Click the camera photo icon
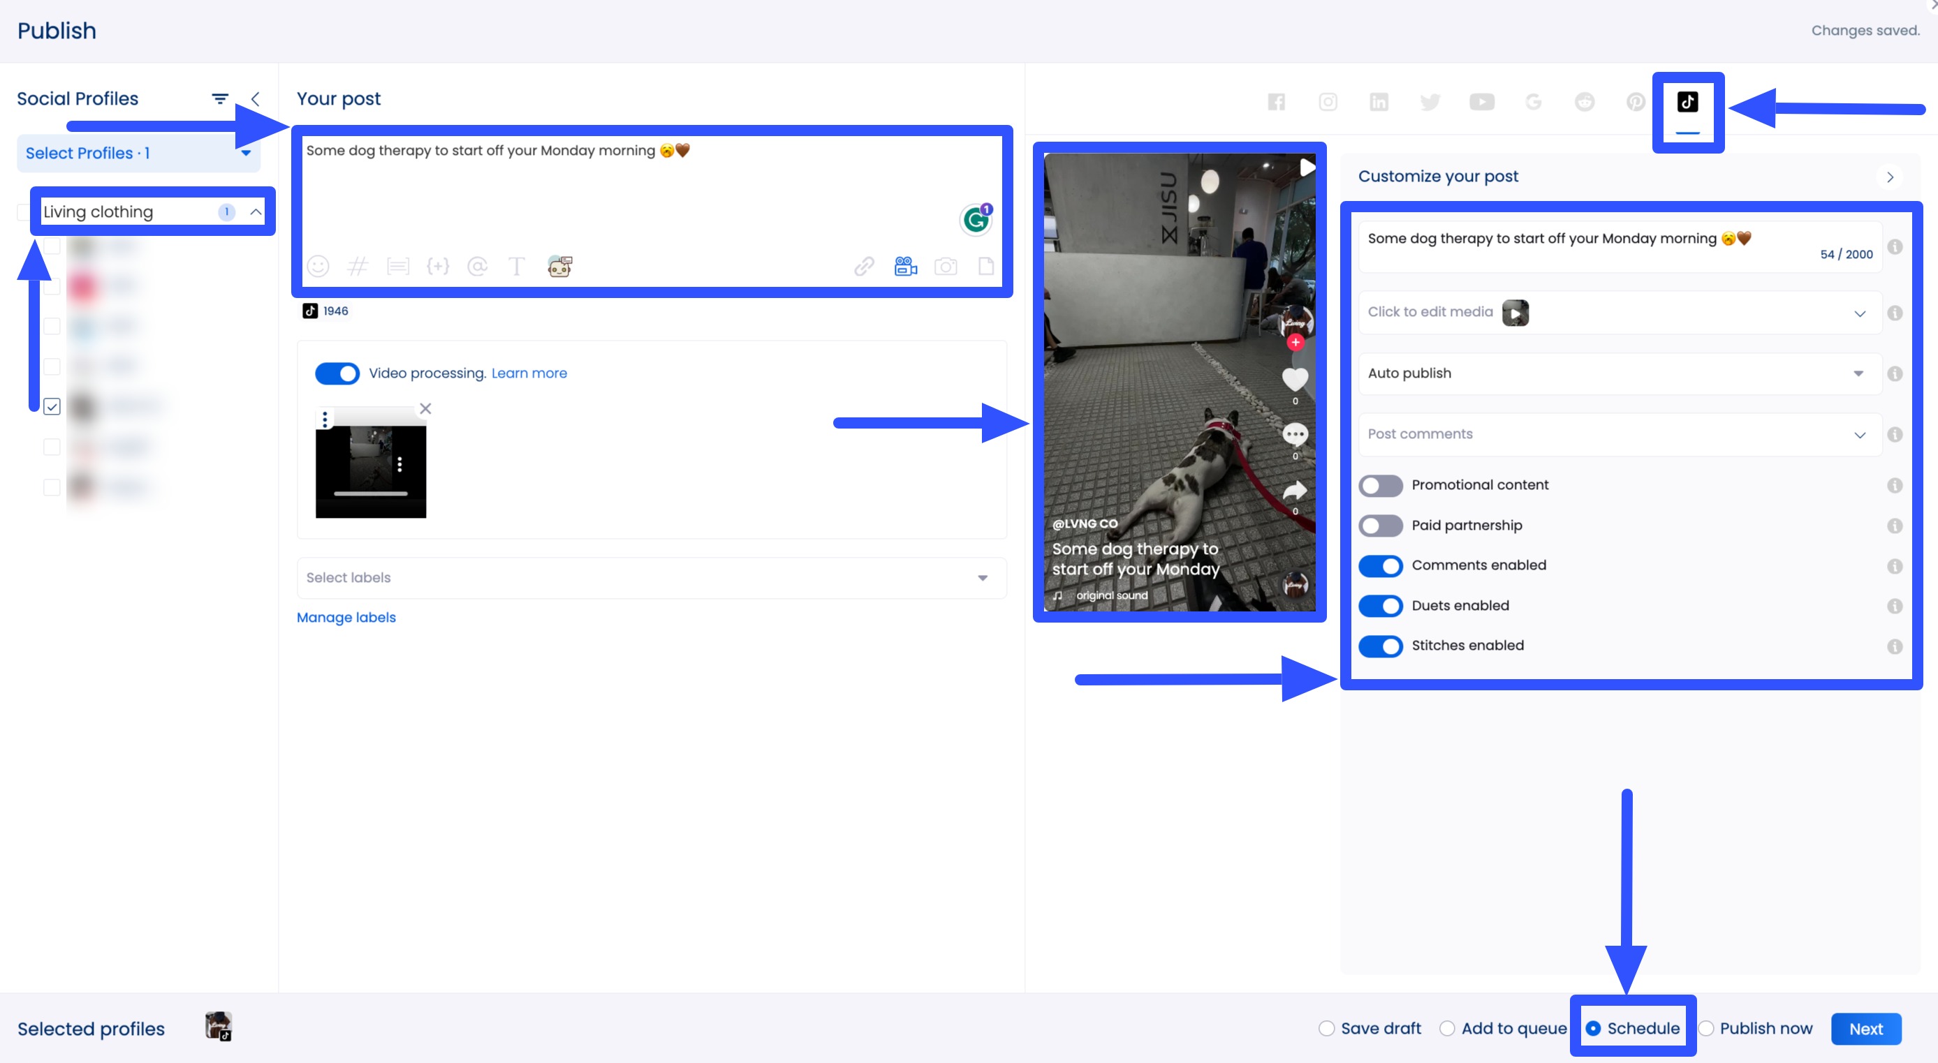The image size is (1938, 1063). pyautogui.click(x=946, y=266)
